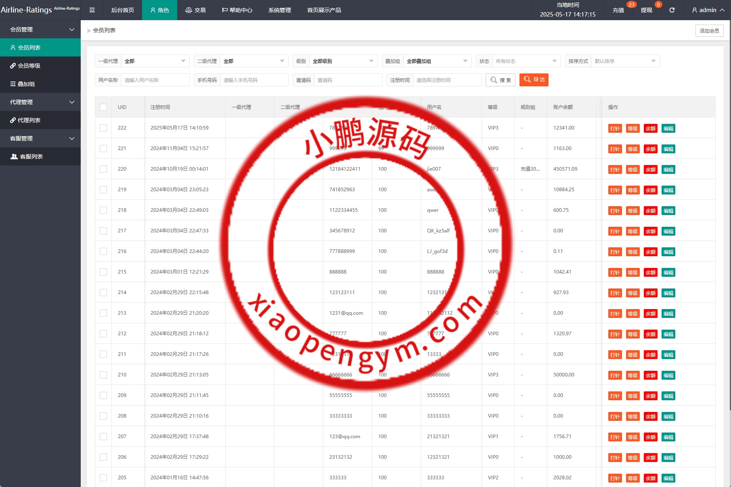Open 代理列表 in the sidebar
This screenshot has width=731, height=487.
pos(29,120)
